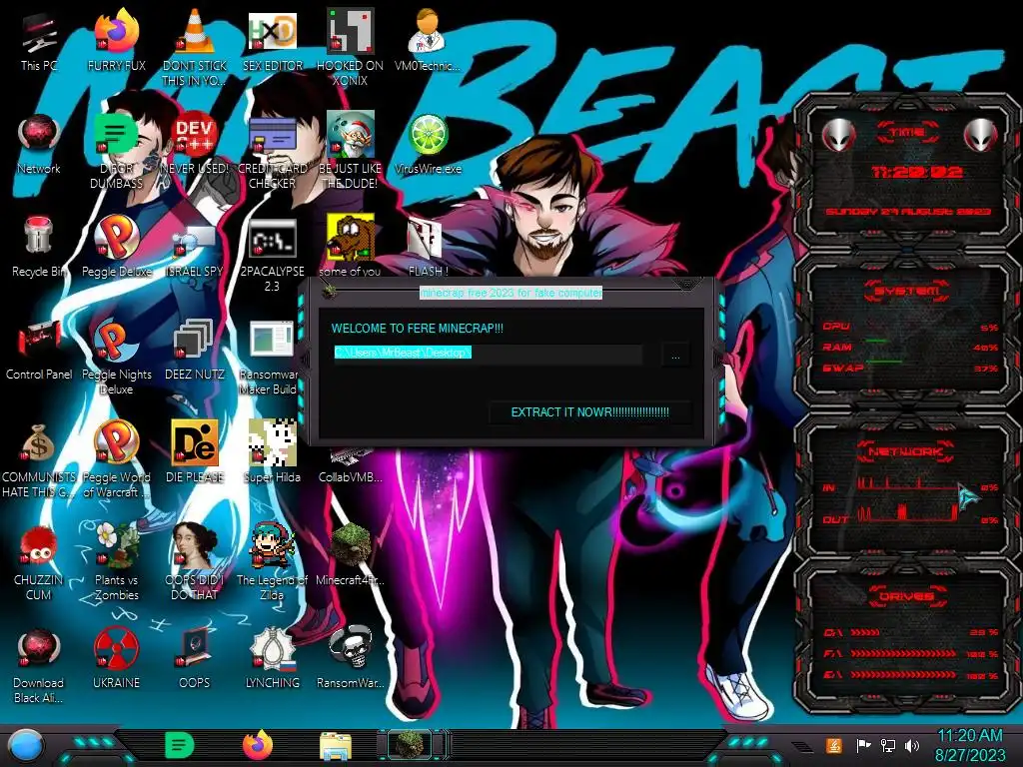Image resolution: width=1023 pixels, height=767 pixels.
Task: Open the VM0Technic desktop icon
Action: click(x=428, y=42)
